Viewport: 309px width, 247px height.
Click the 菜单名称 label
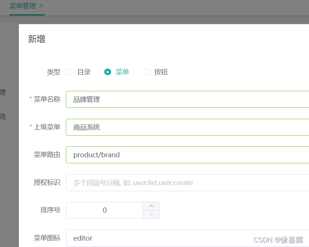pyautogui.click(x=47, y=99)
